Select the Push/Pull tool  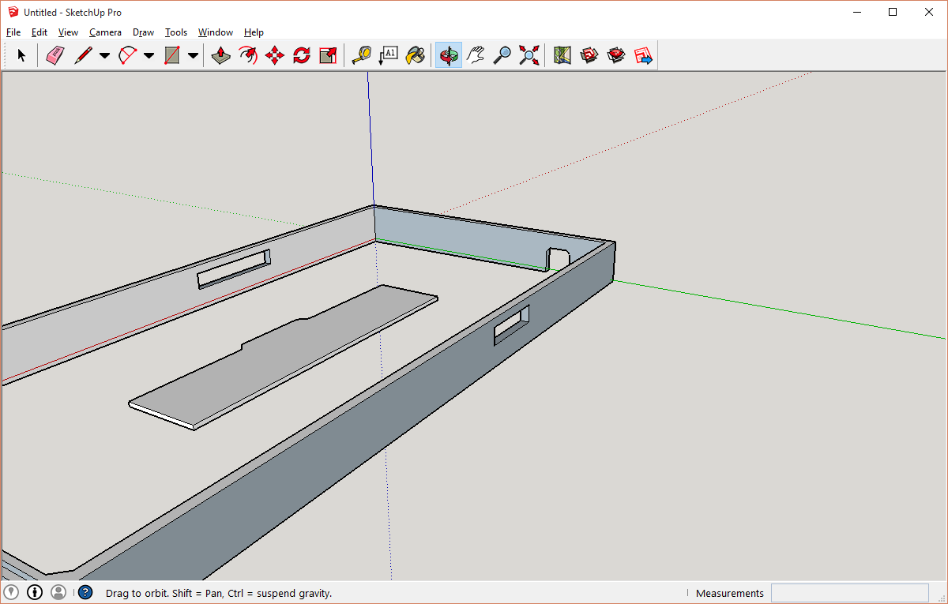pos(221,55)
